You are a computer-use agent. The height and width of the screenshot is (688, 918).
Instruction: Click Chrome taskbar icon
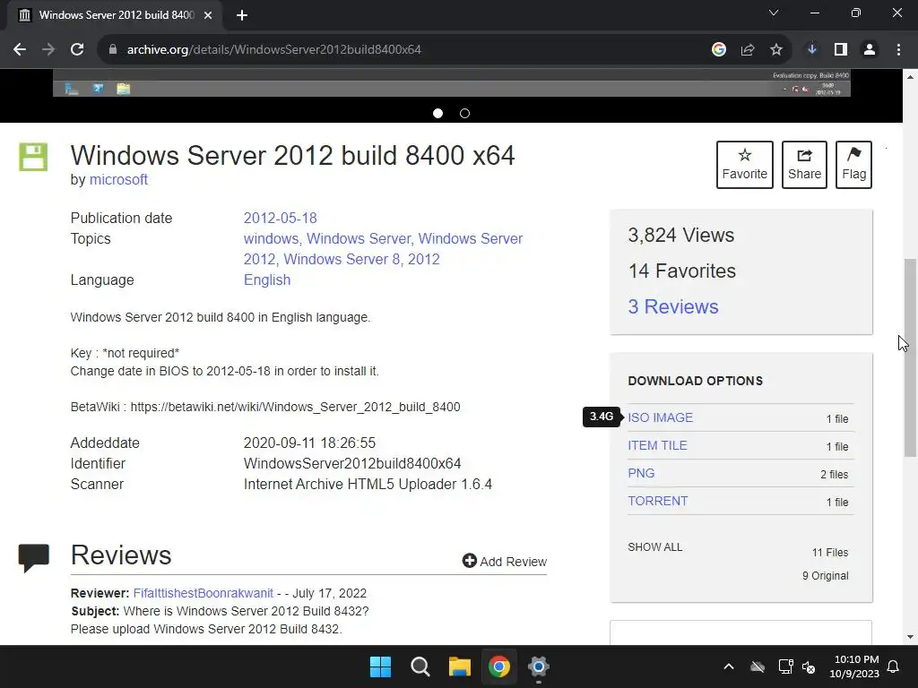(498, 666)
